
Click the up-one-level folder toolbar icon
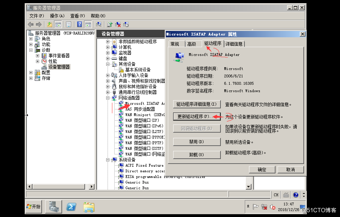click(x=50, y=24)
